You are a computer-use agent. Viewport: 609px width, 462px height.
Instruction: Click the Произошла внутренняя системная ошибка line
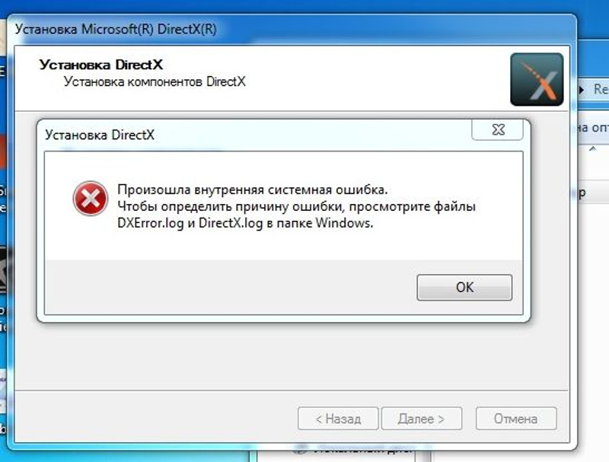tap(253, 190)
